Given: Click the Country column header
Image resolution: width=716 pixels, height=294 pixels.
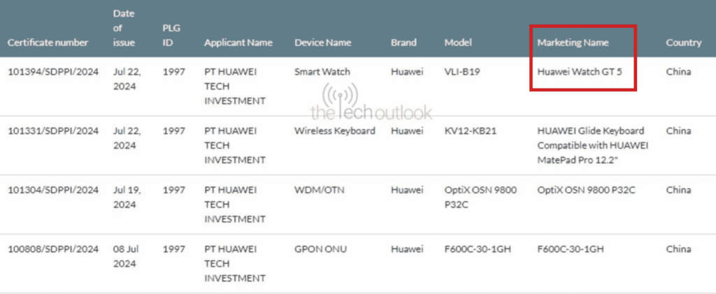Looking at the screenshot, I should tap(684, 43).
